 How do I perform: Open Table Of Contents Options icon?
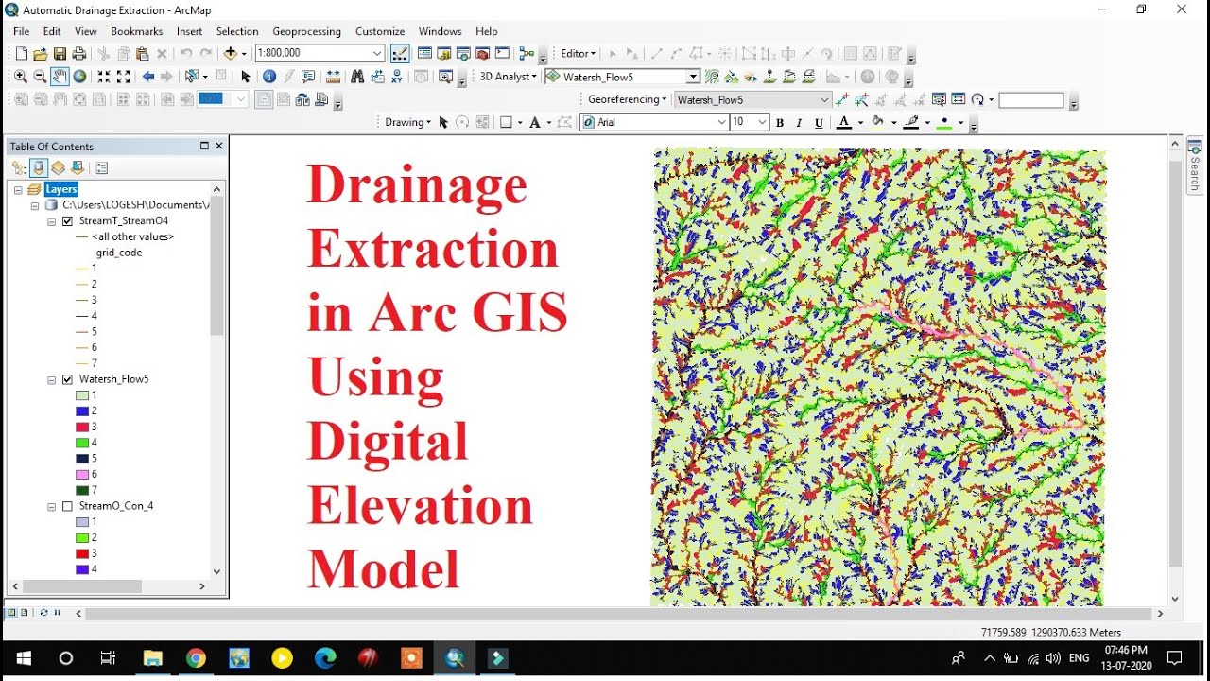[x=102, y=167]
